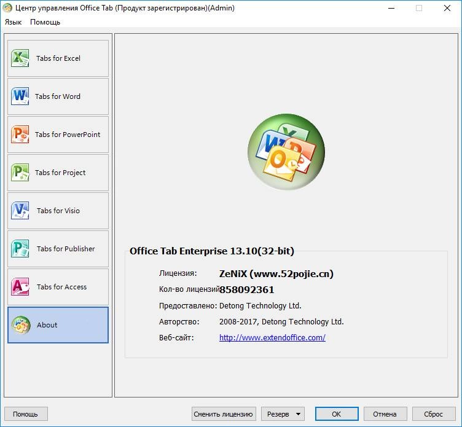Click the license count 858092361
Image resolution: width=462 pixels, height=427 pixels.
[247, 290]
